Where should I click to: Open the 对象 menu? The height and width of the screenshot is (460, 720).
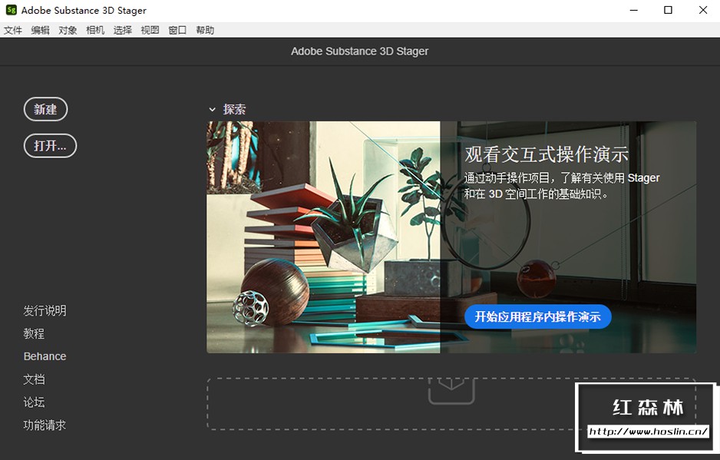coord(68,30)
